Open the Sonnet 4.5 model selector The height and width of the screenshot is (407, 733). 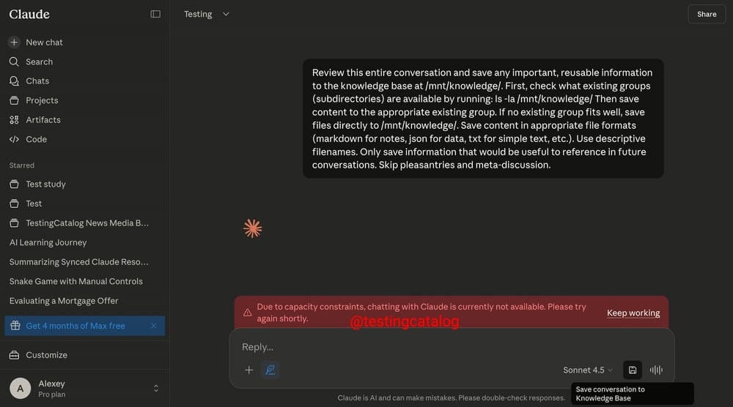point(588,370)
